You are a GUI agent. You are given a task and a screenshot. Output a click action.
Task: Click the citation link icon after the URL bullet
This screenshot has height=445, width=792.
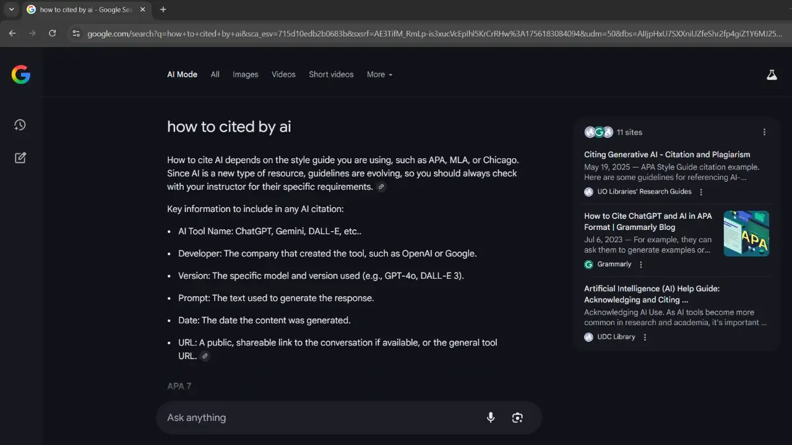(204, 356)
